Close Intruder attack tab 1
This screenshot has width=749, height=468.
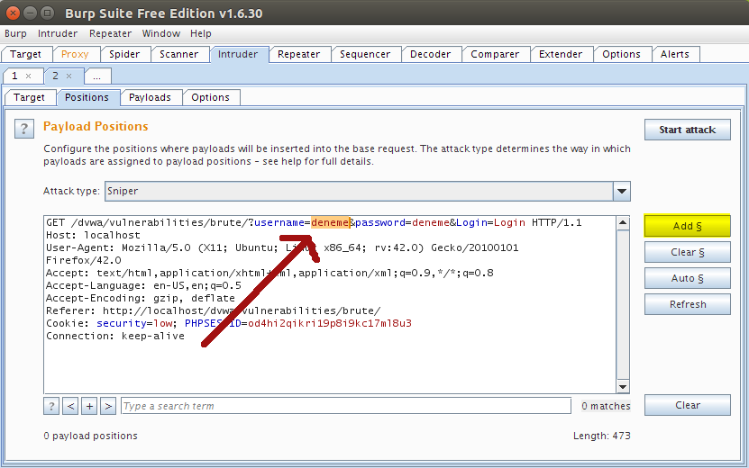pyautogui.click(x=29, y=76)
